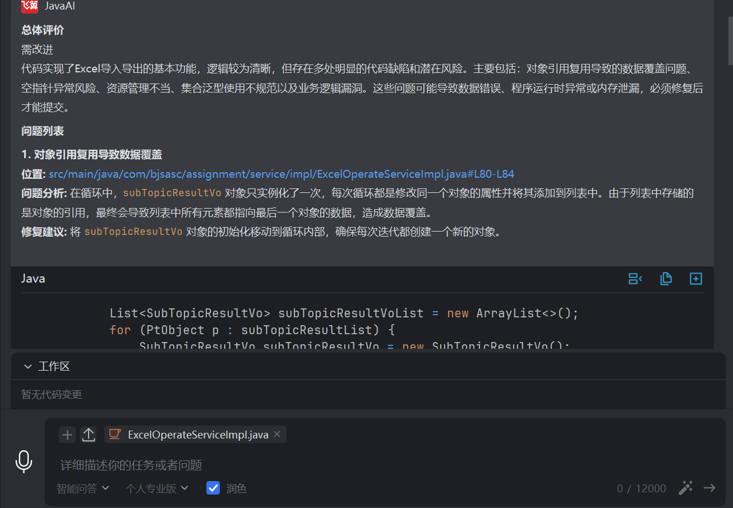The height and width of the screenshot is (508, 733).
Task: Collapse the 工作区 panel
Action: coord(27,366)
